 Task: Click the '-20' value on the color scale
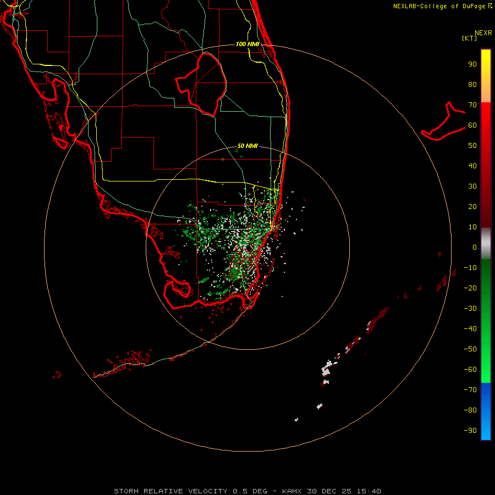click(470, 288)
